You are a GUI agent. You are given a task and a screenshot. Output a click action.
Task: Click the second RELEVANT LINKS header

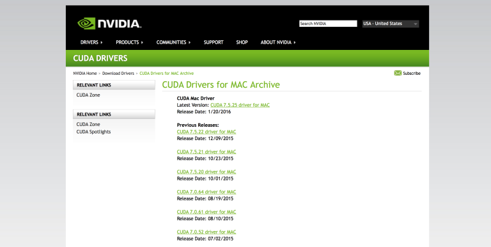[x=114, y=115]
